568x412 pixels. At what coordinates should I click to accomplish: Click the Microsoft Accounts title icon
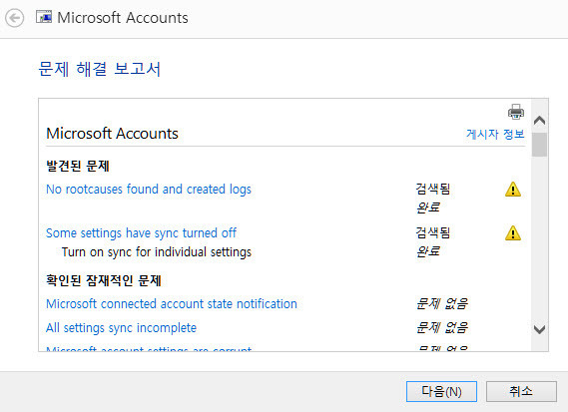pyautogui.click(x=44, y=17)
